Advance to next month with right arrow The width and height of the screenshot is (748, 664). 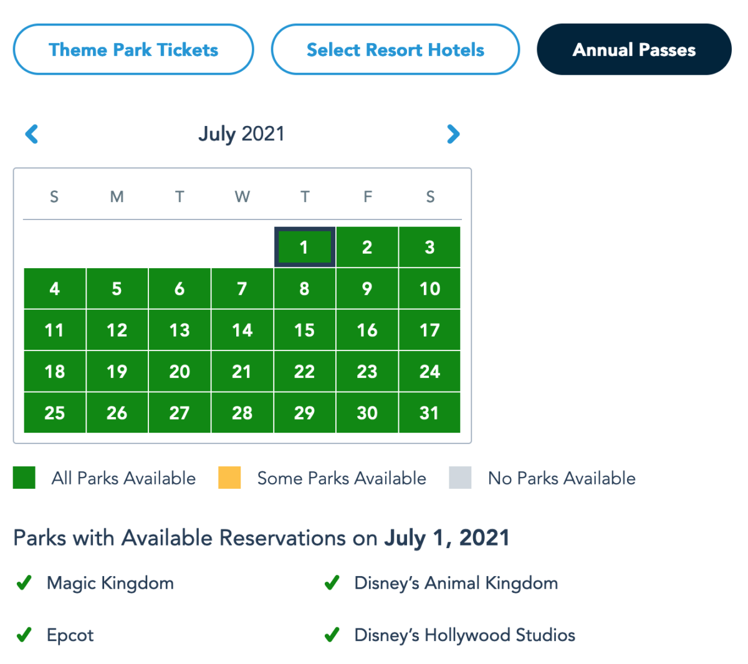pyautogui.click(x=453, y=133)
